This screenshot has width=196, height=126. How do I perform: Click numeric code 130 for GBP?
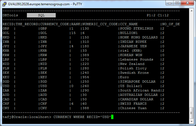point(85,28)
